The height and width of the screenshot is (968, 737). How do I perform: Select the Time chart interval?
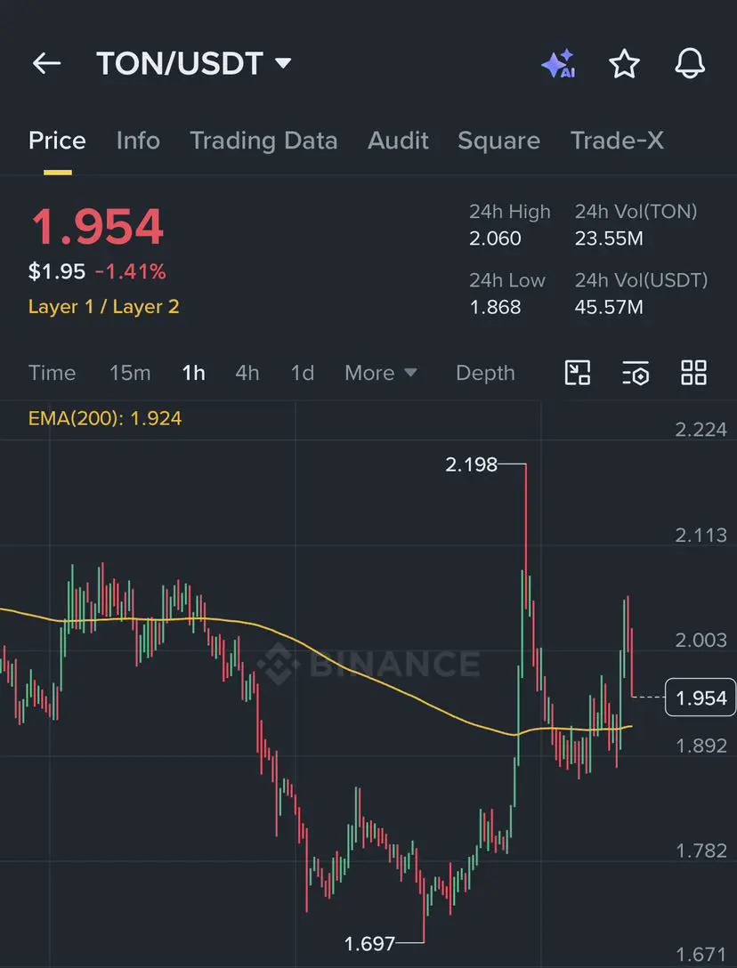click(52, 373)
